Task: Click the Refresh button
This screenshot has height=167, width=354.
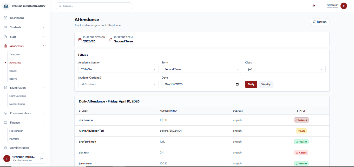Action: pyautogui.click(x=320, y=22)
